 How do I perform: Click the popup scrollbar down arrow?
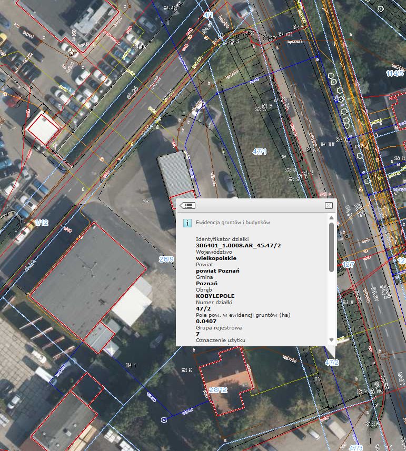point(331,340)
